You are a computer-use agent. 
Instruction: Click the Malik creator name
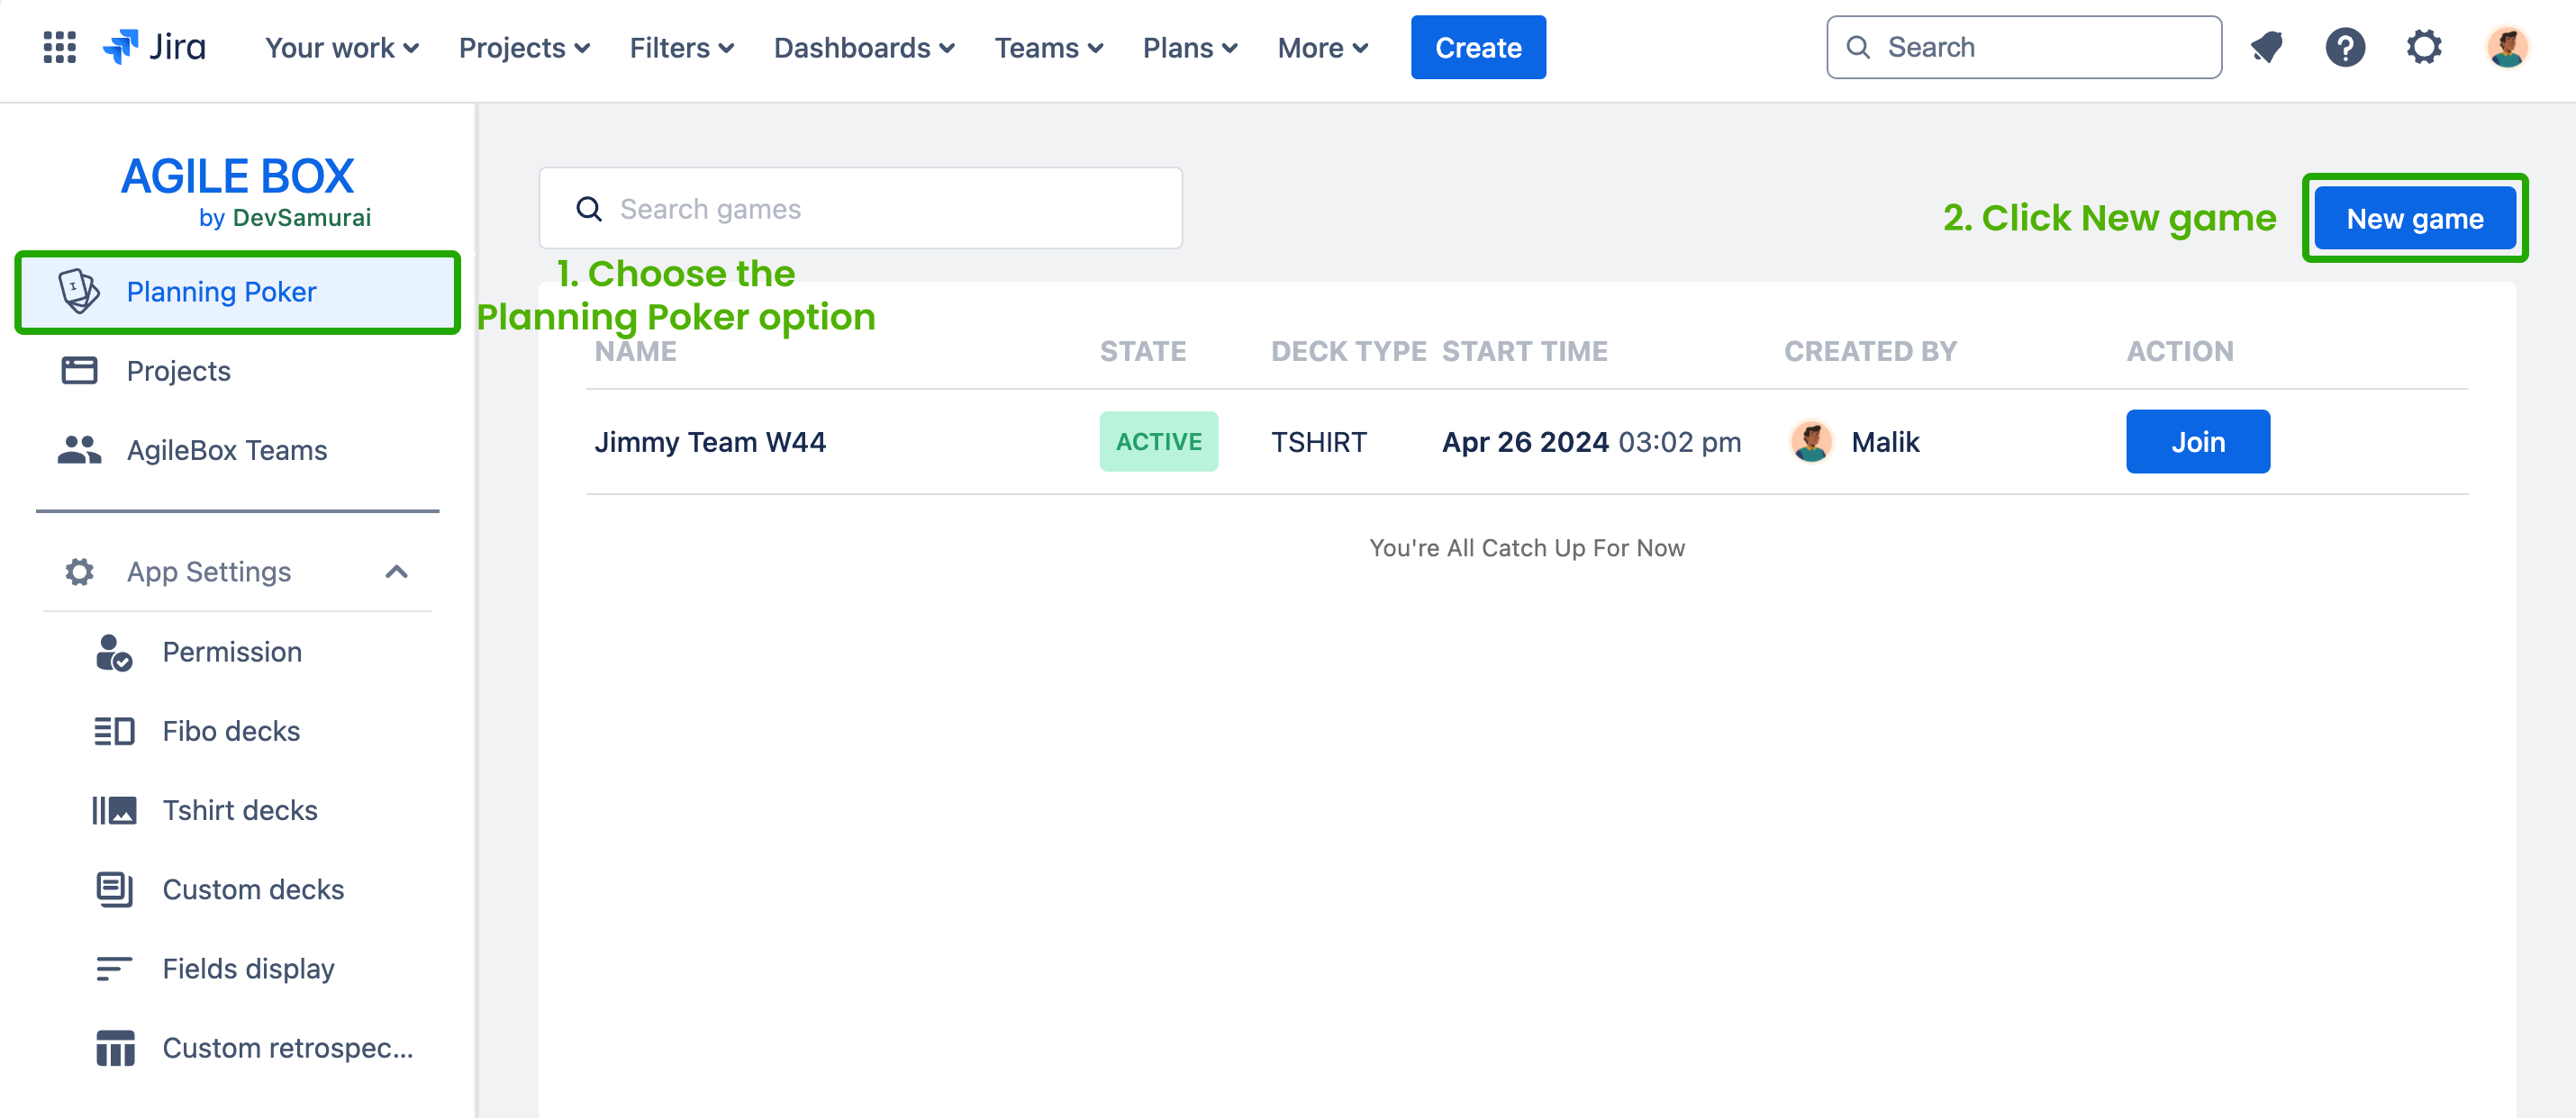coord(1885,442)
